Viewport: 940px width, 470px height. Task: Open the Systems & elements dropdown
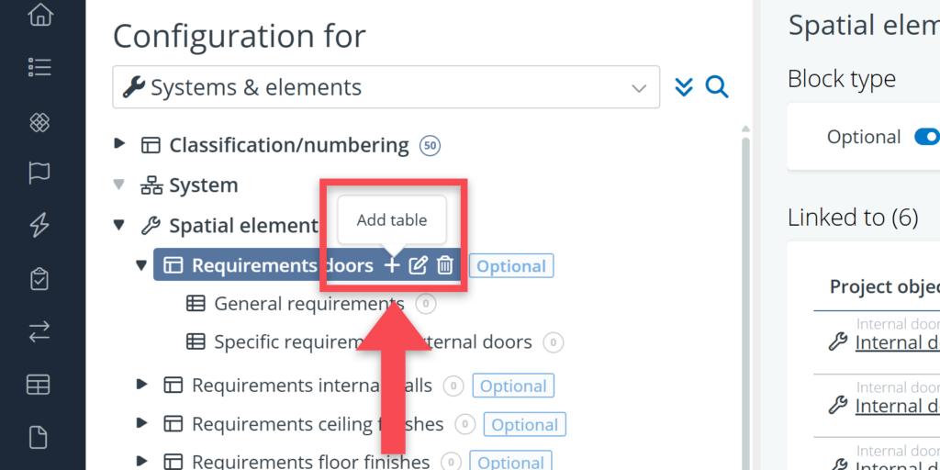[x=386, y=88]
